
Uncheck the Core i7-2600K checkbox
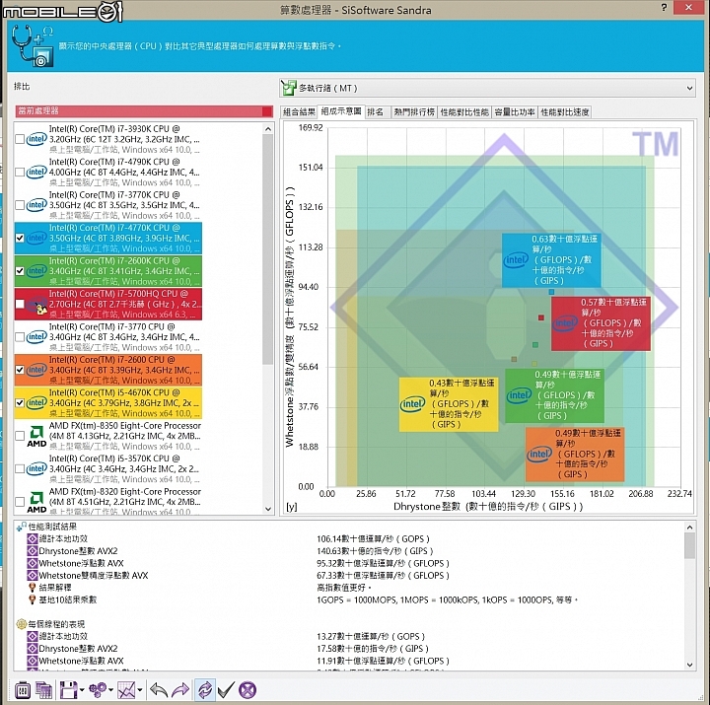20,271
